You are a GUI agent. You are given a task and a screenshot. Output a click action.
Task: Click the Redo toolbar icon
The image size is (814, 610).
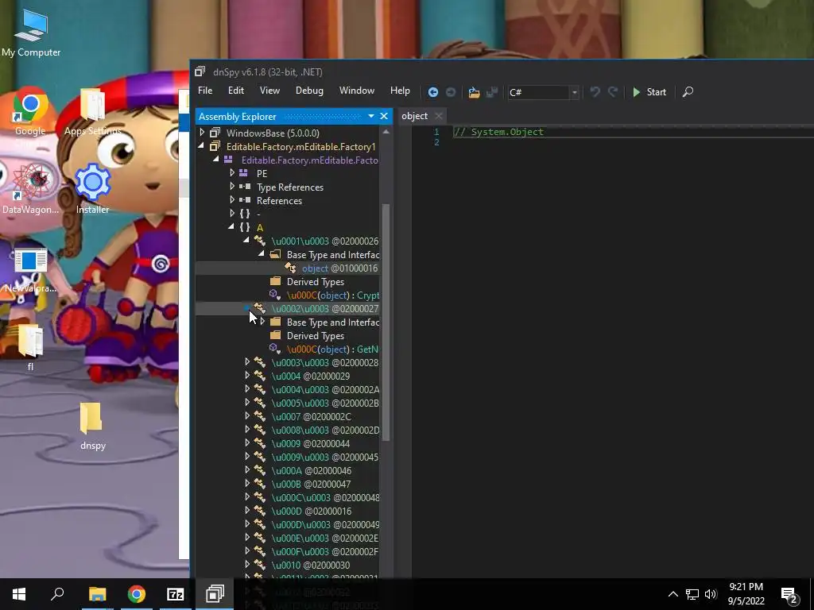pyautogui.click(x=613, y=92)
